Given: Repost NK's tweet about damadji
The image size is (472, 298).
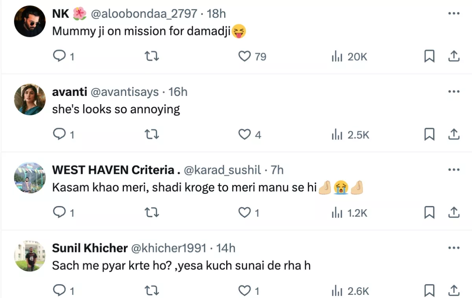Looking at the screenshot, I should point(152,57).
